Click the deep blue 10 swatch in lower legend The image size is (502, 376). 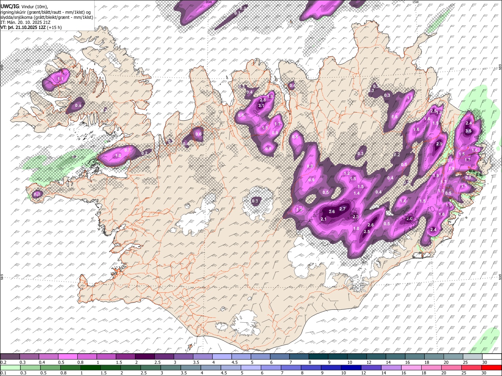351,367
